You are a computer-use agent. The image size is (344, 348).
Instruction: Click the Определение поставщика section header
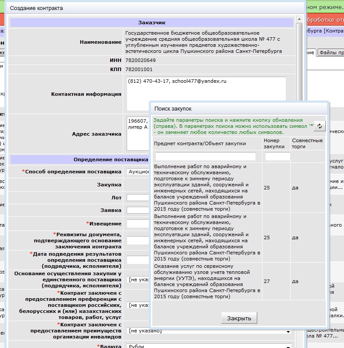coord(79,159)
